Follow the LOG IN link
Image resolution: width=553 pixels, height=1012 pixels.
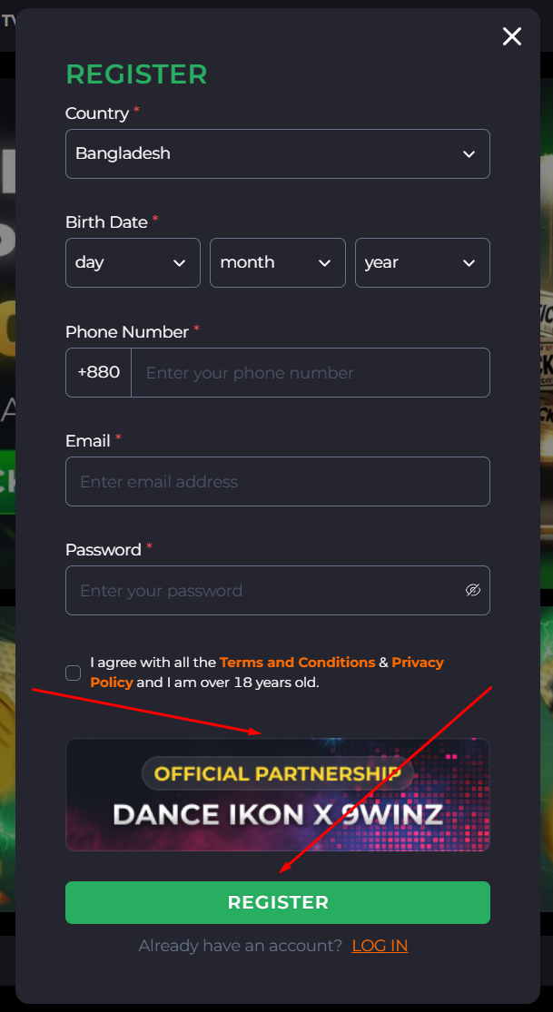coord(380,946)
